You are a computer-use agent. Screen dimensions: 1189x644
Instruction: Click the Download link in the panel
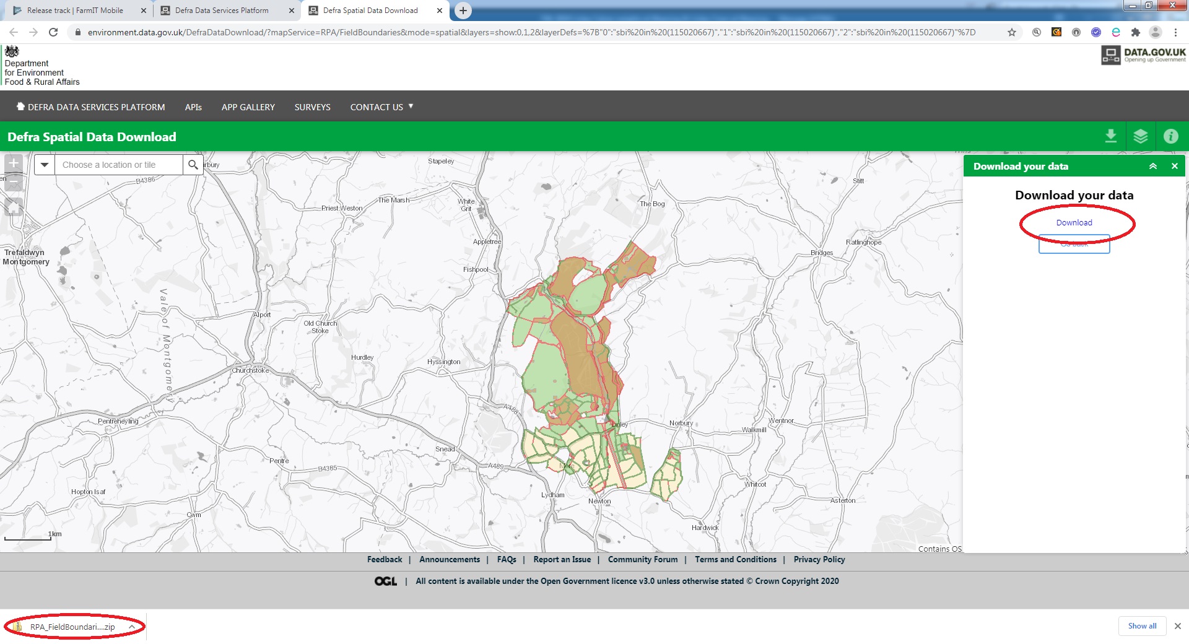(x=1074, y=223)
